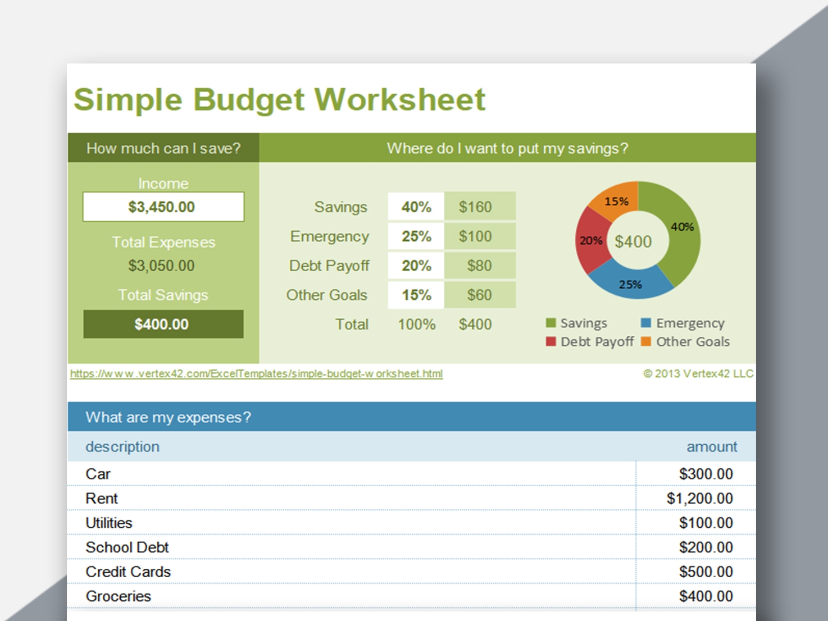Click the School Debt expense row label
The height and width of the screenshot is (621, 828).
tap(127, 547)
